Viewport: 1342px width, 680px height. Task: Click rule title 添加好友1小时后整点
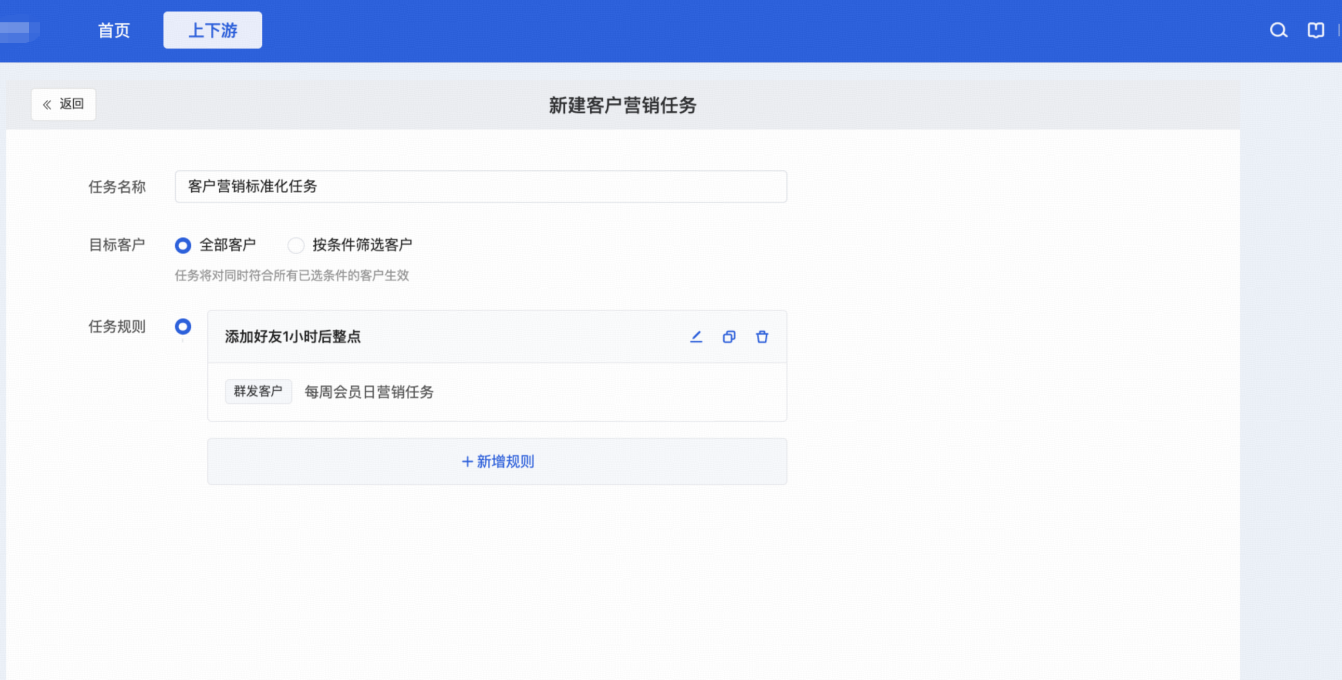(x=293, y=337)
